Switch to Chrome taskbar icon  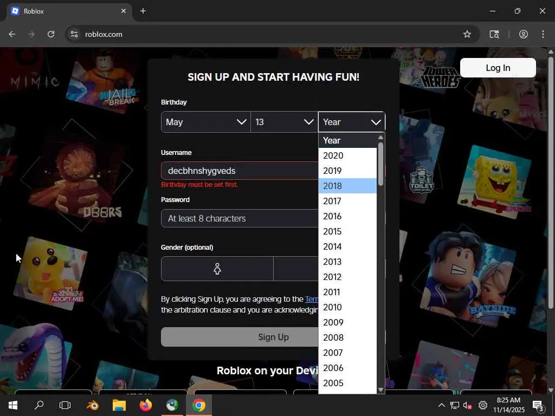pyautogui.click(x=198, y=405)
